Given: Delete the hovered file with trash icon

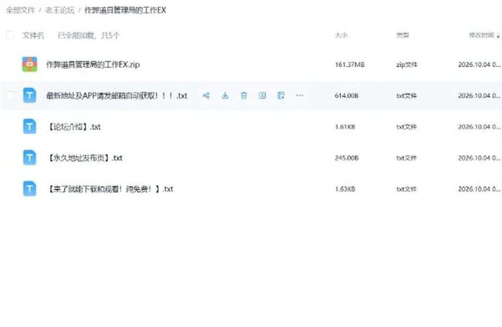Looking at the screenshot, I should tap(244, 95).
